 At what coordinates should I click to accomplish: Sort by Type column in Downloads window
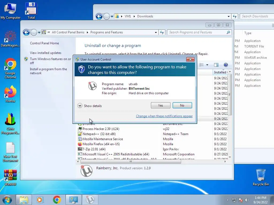[248, 33]
